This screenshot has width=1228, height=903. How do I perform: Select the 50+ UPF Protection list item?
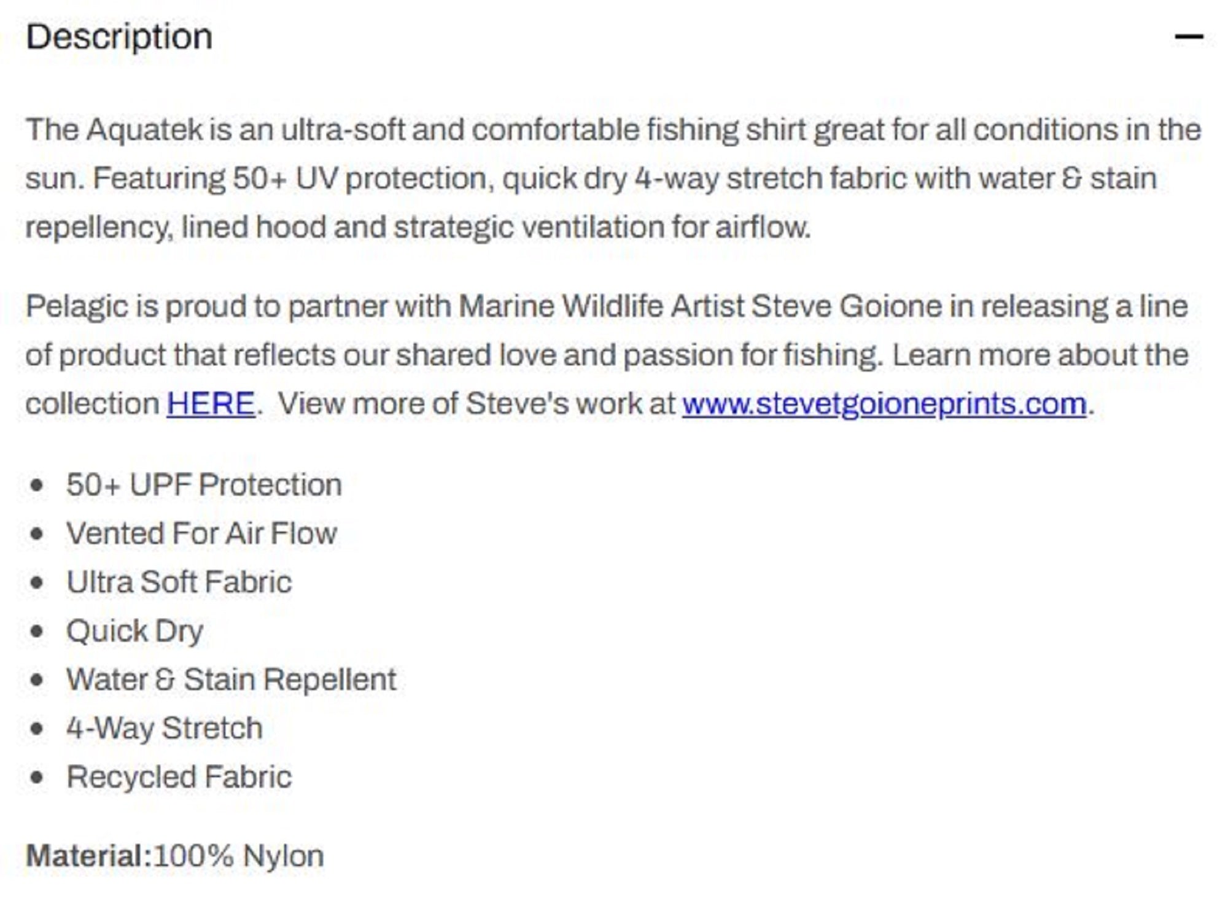pos(204,485)
